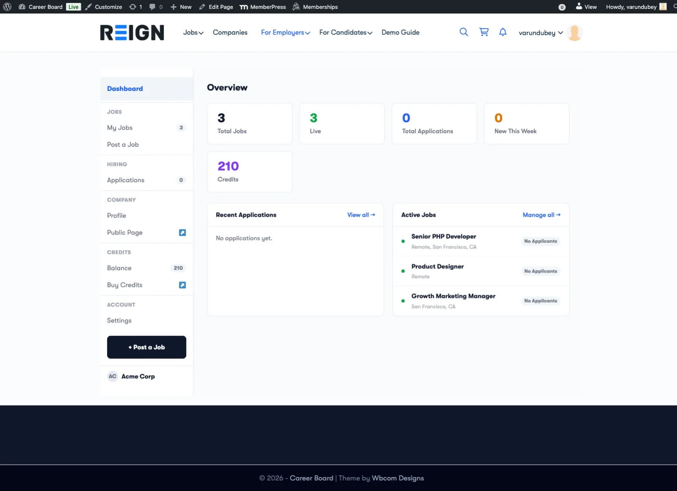Open account Settings in sidebar
The height and width of the screenshot is (491, 677).
coord(146,320)
